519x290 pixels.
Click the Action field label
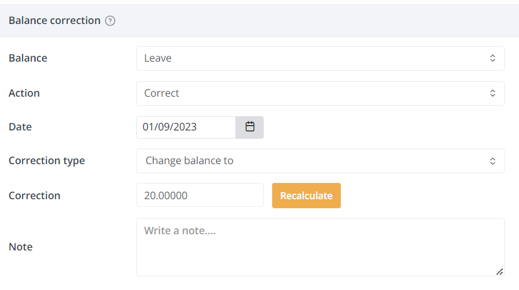click(24, 93)
